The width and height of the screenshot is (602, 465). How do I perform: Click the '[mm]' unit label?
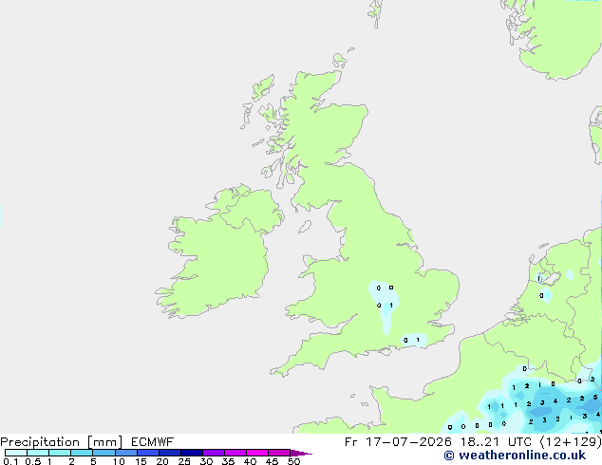coord(104,442)
